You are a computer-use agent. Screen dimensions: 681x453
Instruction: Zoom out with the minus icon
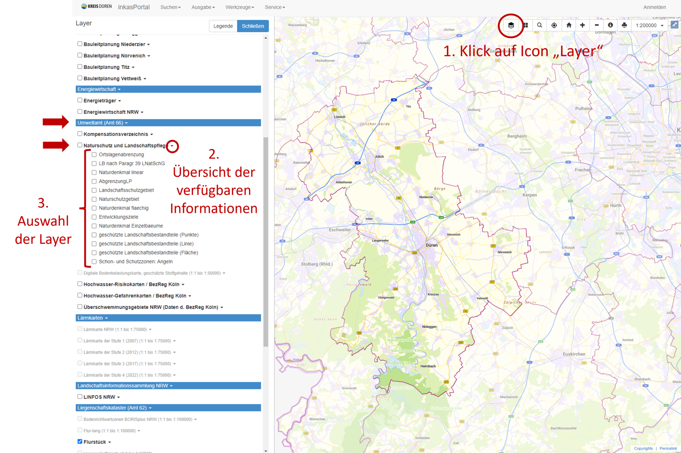point(597,25)
